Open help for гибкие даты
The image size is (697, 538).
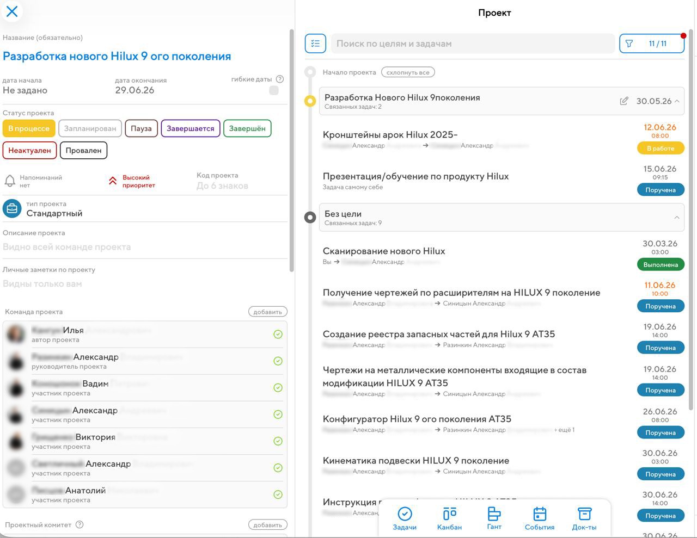tap(280, 79)
